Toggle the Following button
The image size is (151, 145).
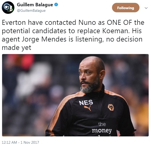point(126,8)
